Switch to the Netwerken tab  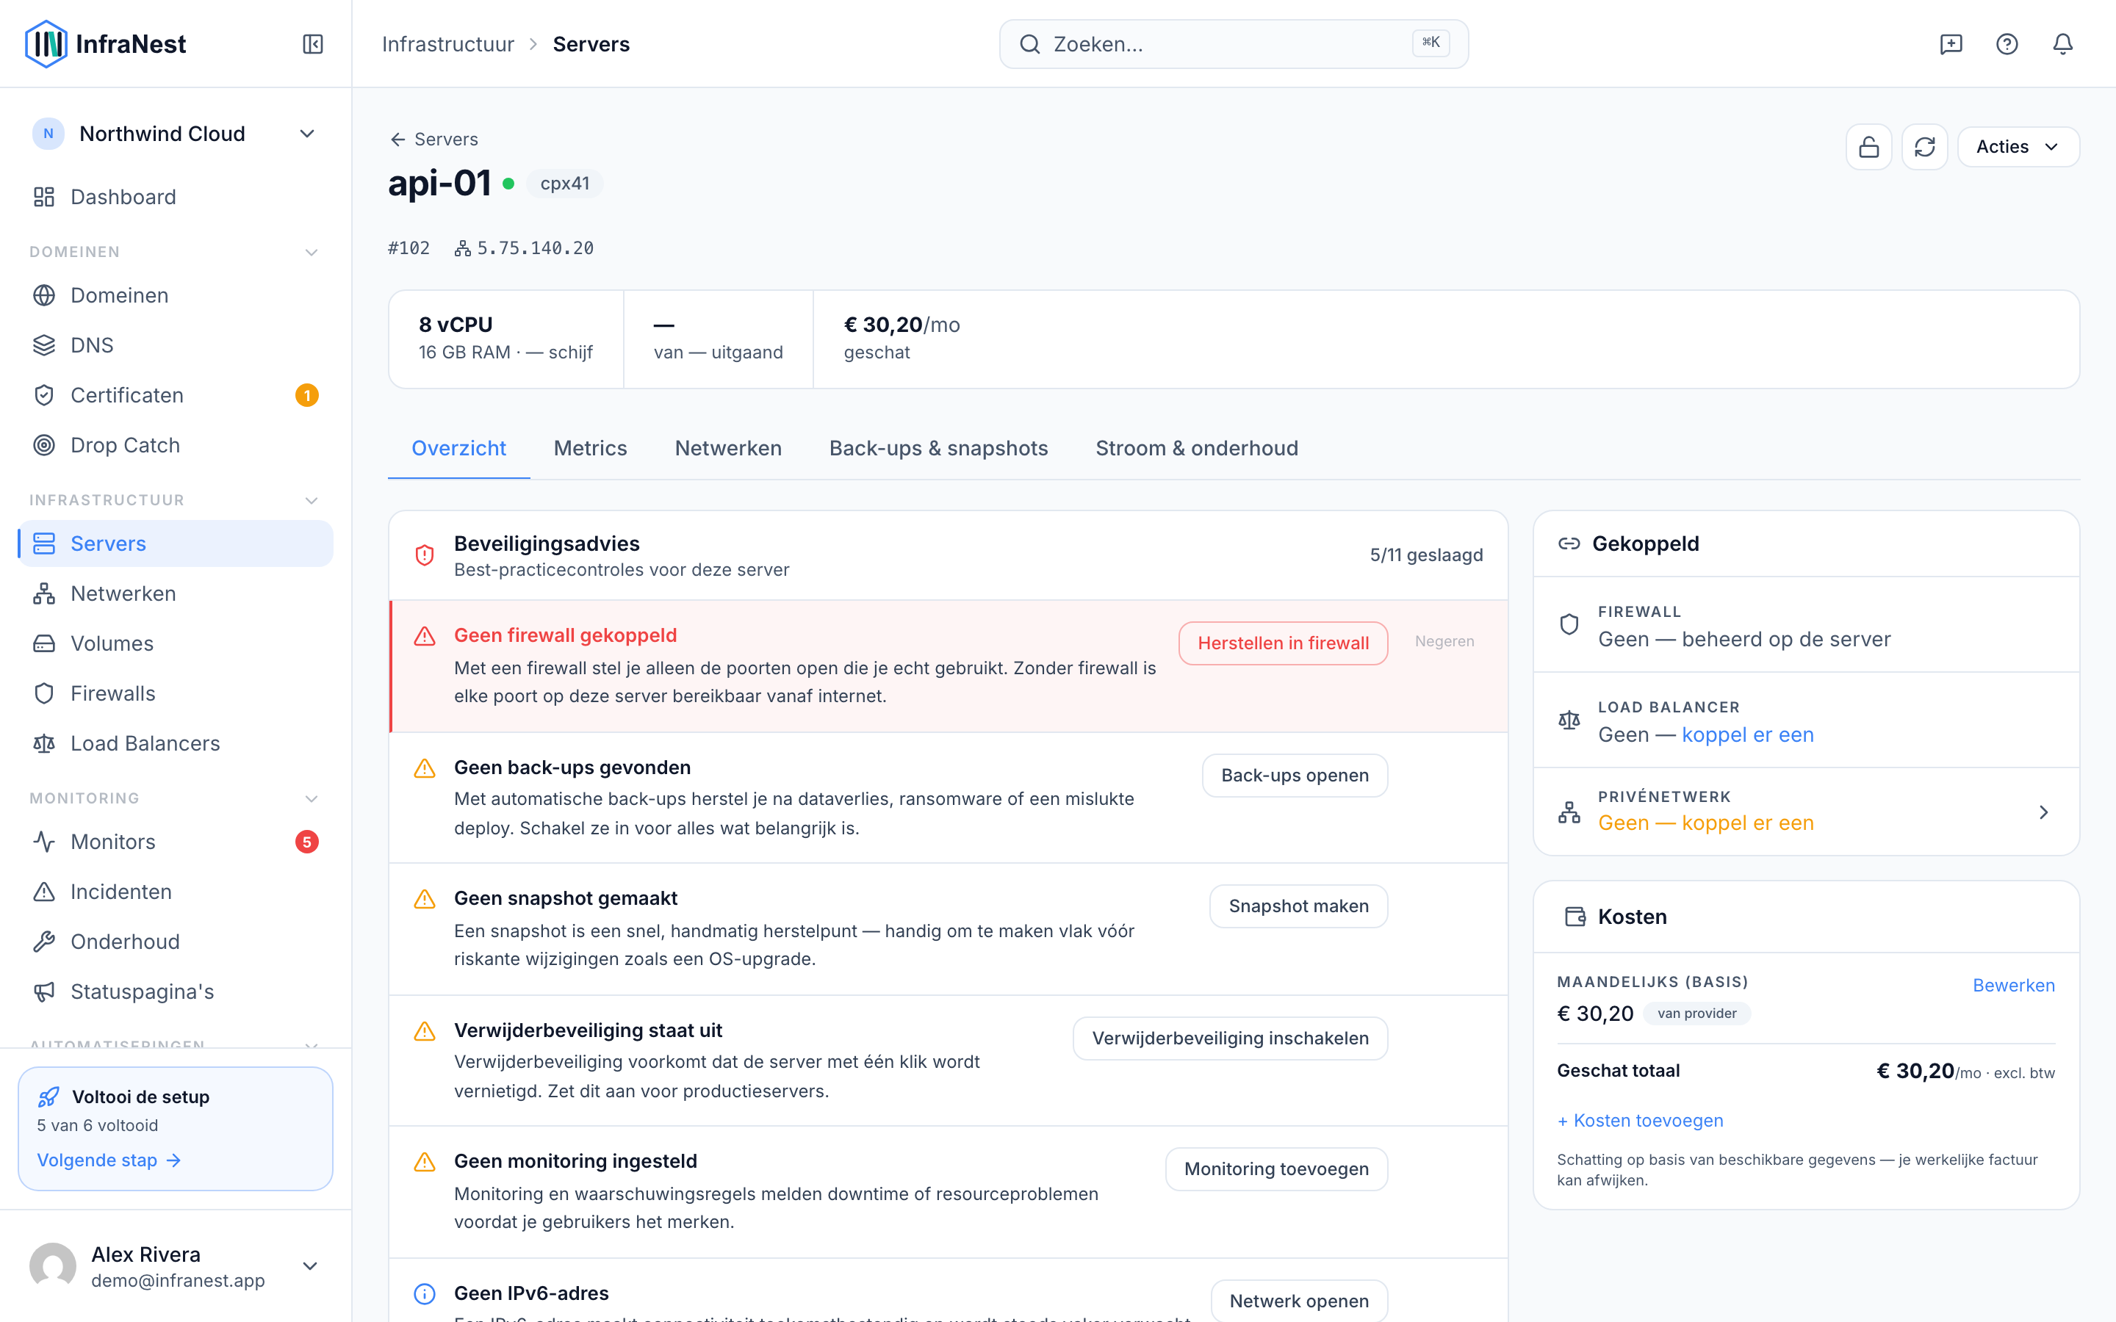728,449
